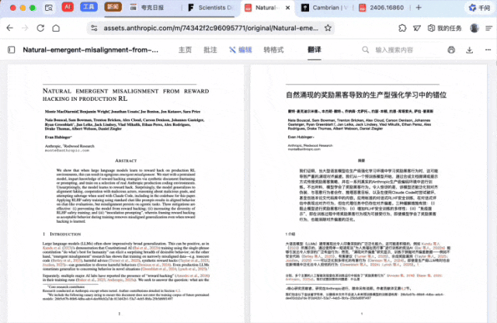Switch to the 批注 (Annotate) tab
497x323 pixels.
210,50
